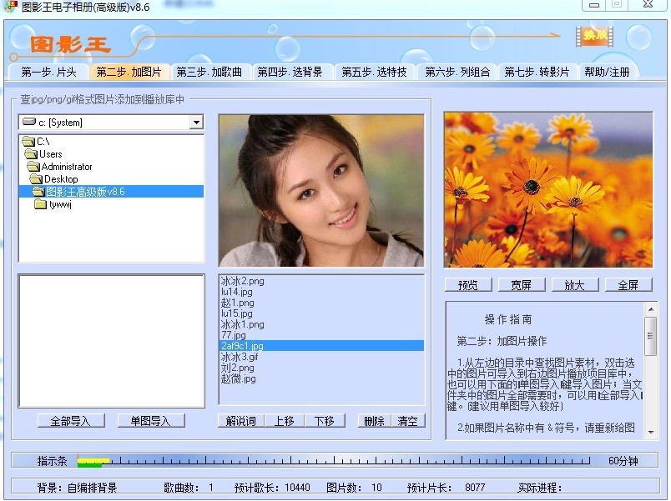Click the 放大 enlarge button

[575, 285]
